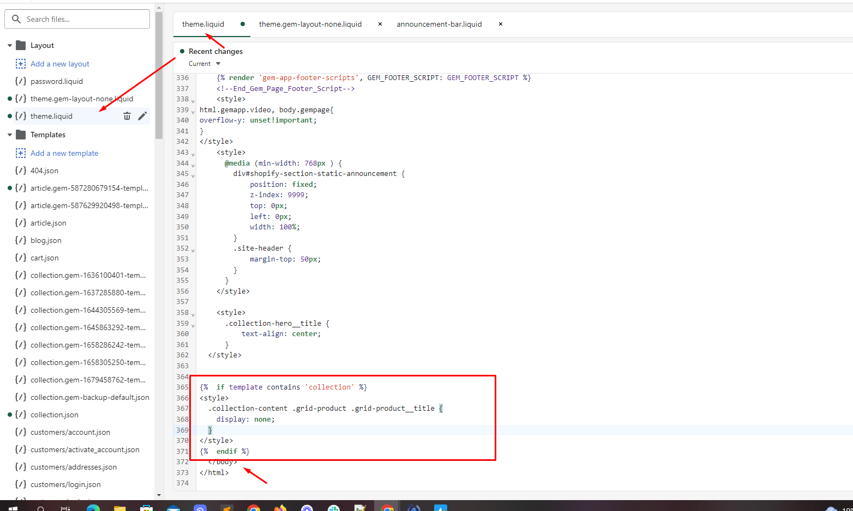This screenshot has height=511, width=853.
Task: Open cart.json template file
Action: tap(45, 258)
